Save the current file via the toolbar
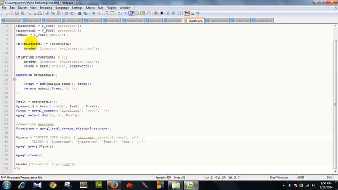Image resolution: width=338 pixels, height=190 pixels. coord(17,13)
